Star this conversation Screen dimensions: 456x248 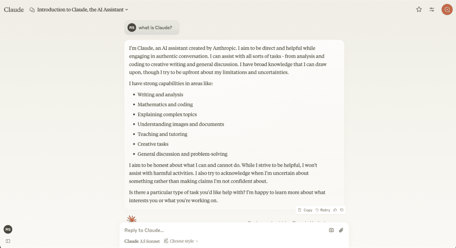[x=419, y=9]
